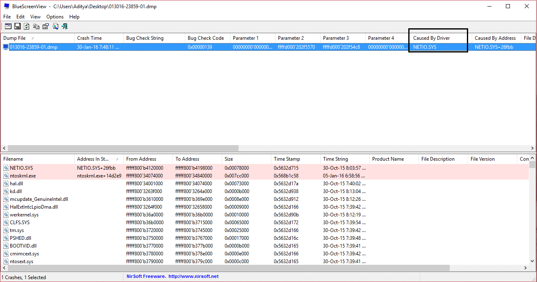Sort by Address In Stack column header
537x282 pixels.
click(x=93, y=159)
